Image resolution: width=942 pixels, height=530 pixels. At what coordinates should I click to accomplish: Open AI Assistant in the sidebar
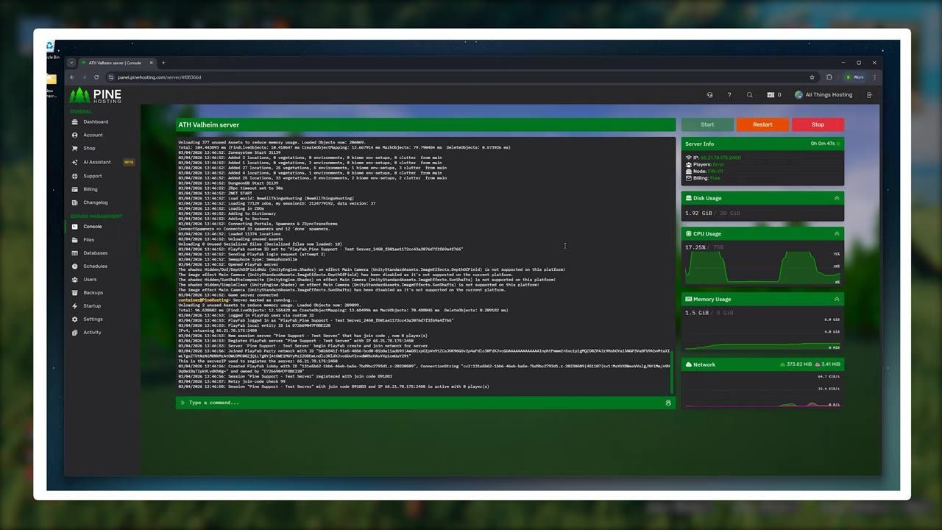(96, 162)
